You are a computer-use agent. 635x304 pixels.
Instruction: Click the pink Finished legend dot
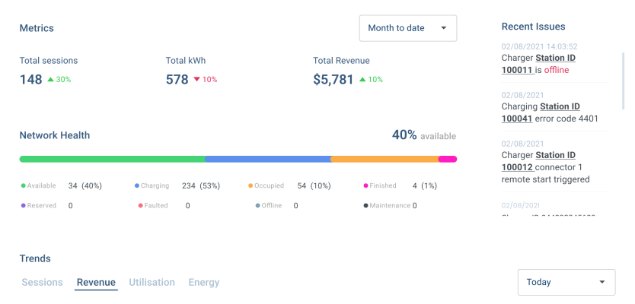pyautogui.click(x=365, y=185)
